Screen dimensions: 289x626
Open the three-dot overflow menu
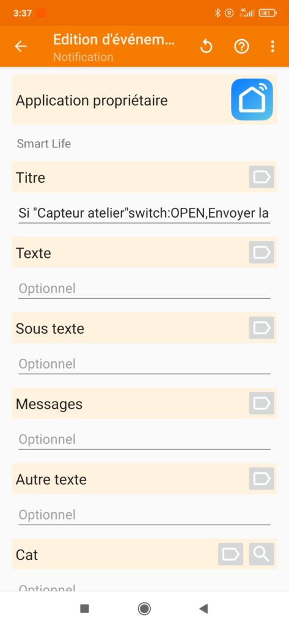(273, 46)
